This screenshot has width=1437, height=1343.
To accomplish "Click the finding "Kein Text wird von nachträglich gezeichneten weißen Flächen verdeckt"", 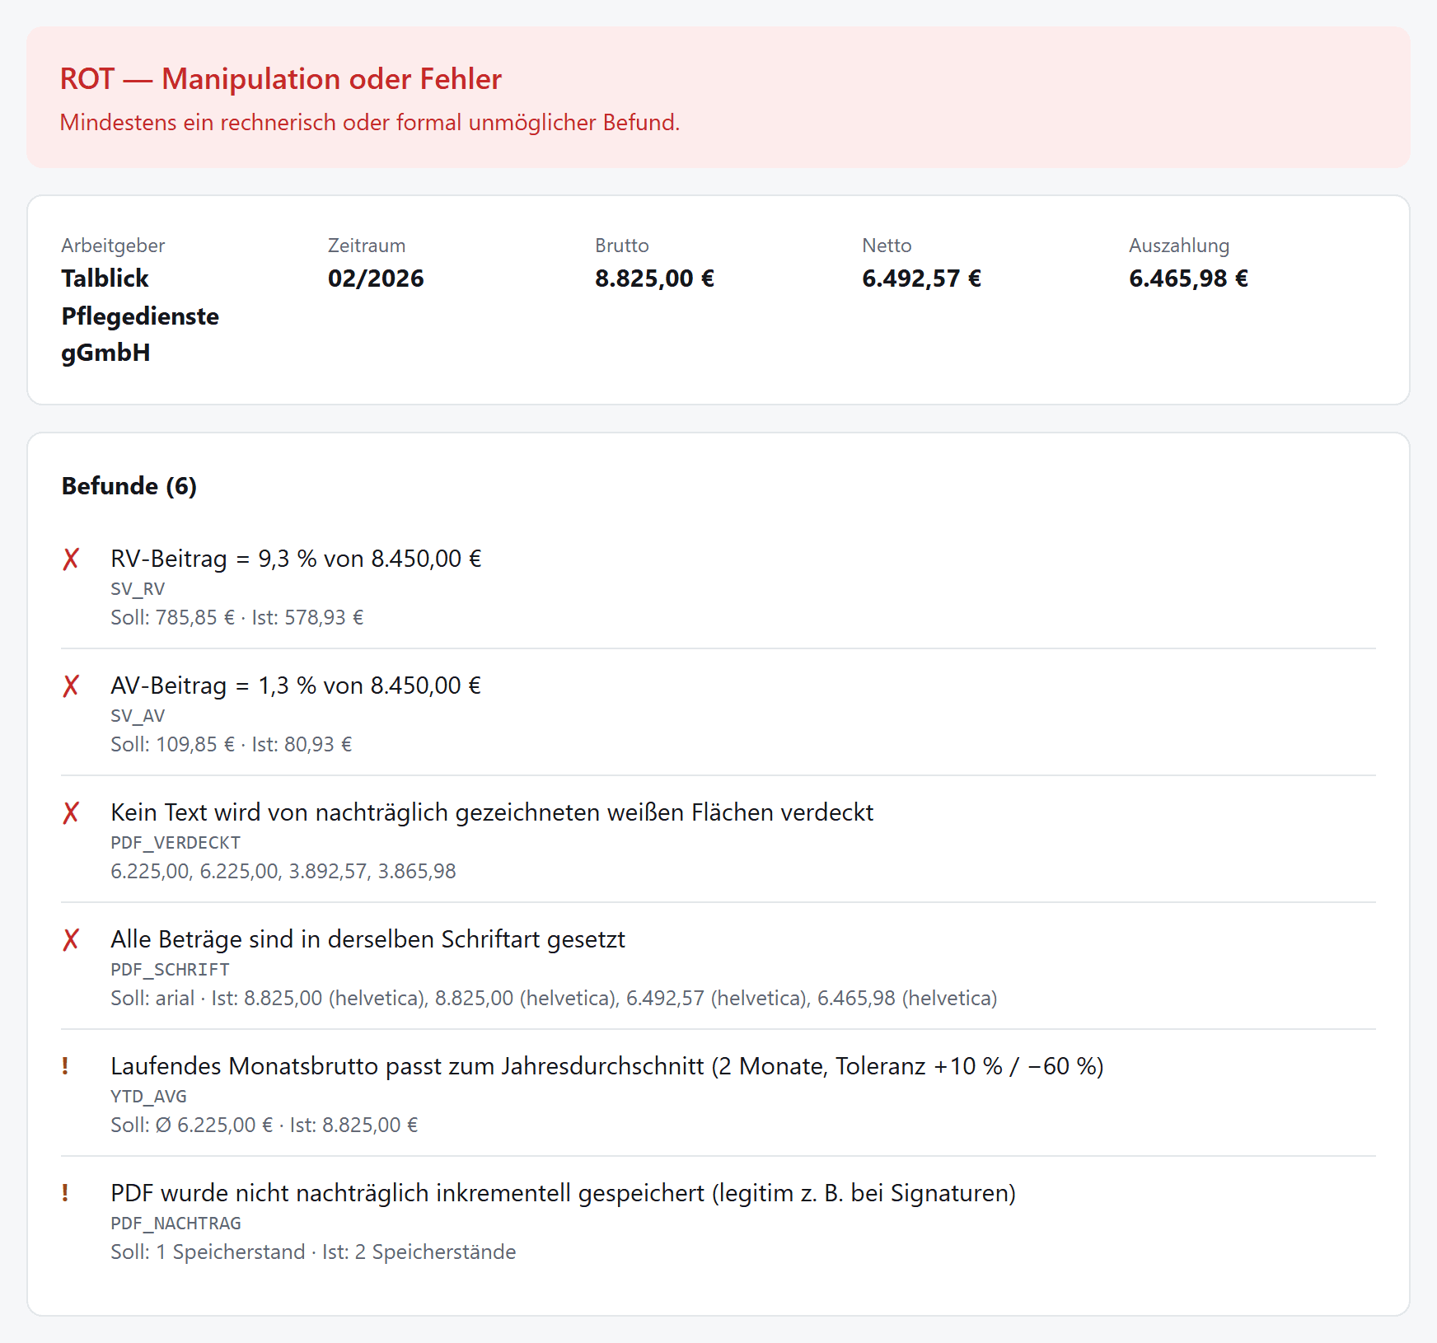I will point(492,813).
